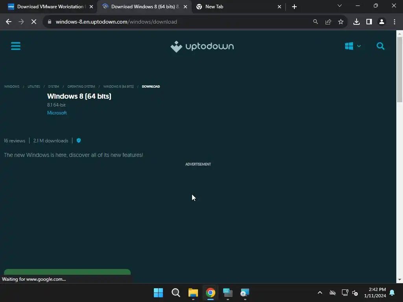The image size is (403, 302).
Task: Open the WINDOWS 8 [64 BITS] breadcrumb
Action: 118,87
